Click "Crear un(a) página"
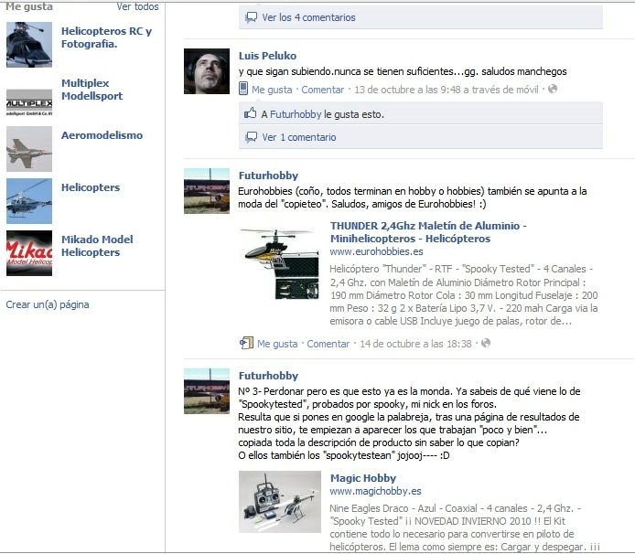This screenshot has height=554, width=635. (48, 304)
